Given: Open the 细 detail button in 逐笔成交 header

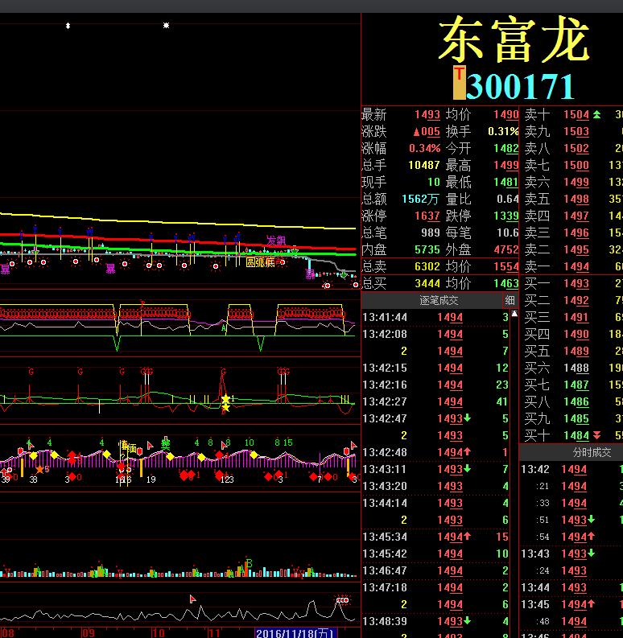Looking at the screenshot, I should pos(510,300).
